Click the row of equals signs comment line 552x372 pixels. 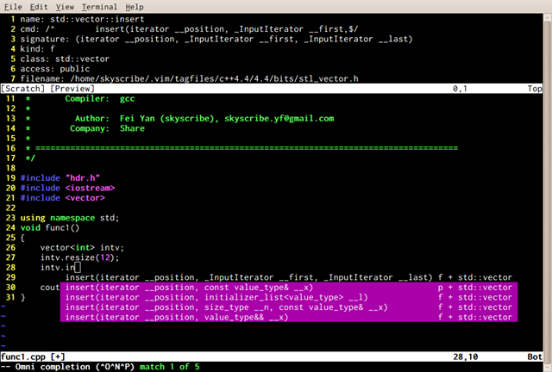pyautogui.click(x=241, y=148)
